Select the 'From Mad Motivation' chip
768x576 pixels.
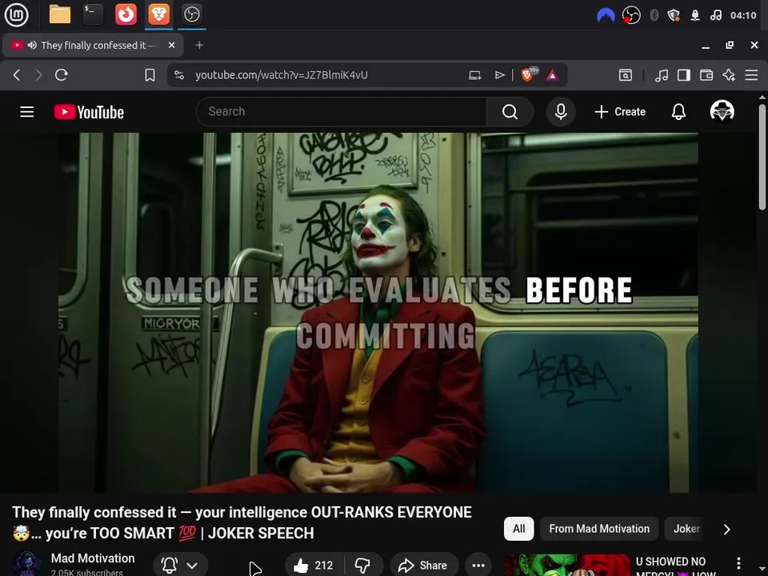(x=599, y=529)
